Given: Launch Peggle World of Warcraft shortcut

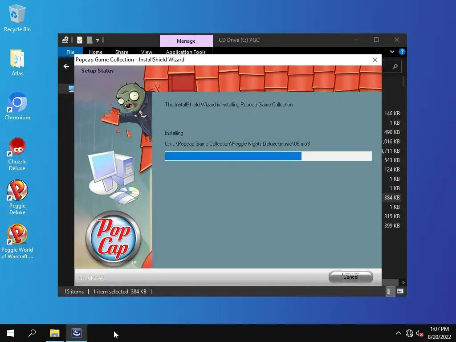Looking at the screenshot, I should coord(17,241).
